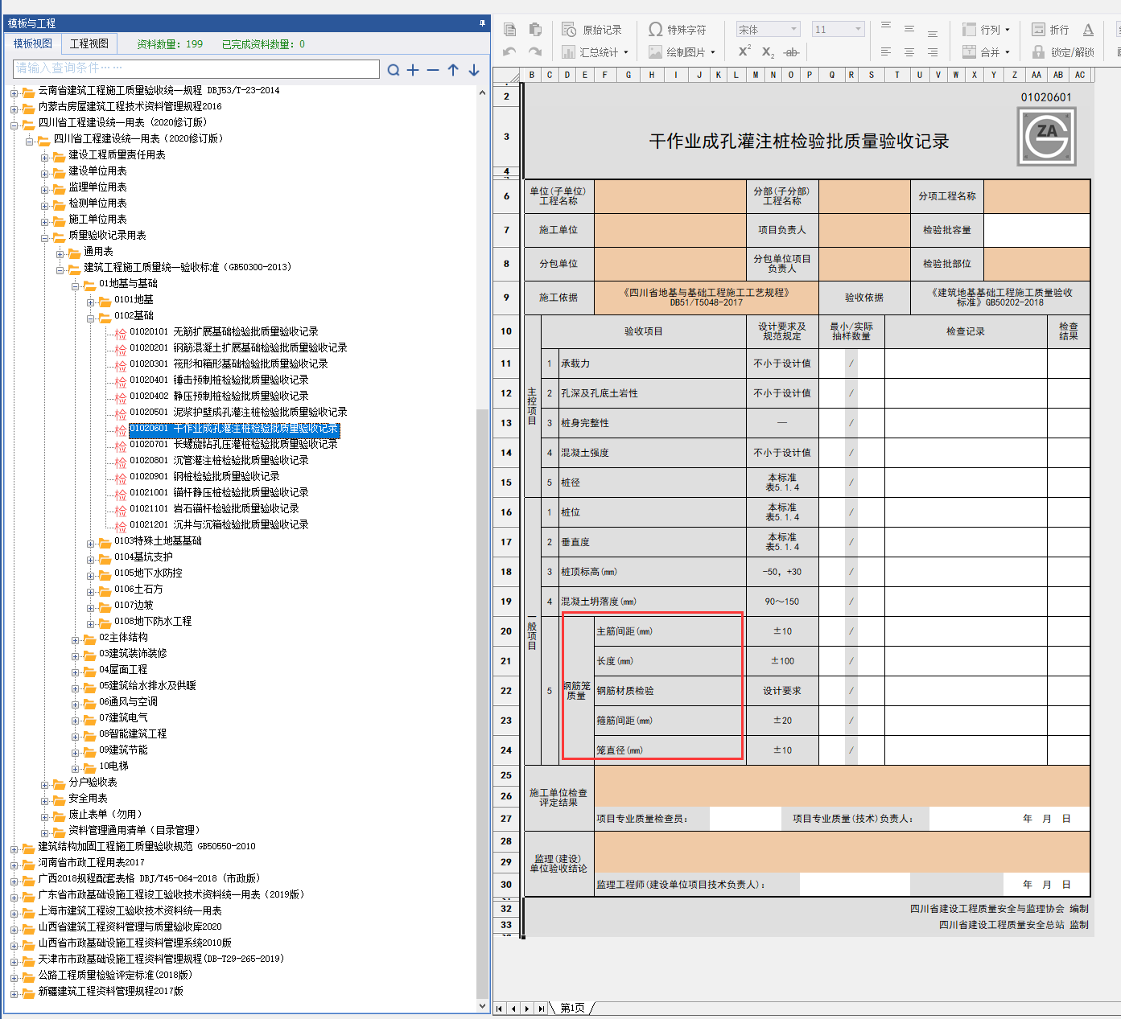The image size is (1121, 1019).
Task: Open the 04屋面工程 folder
Action: (x=123, y=669)
